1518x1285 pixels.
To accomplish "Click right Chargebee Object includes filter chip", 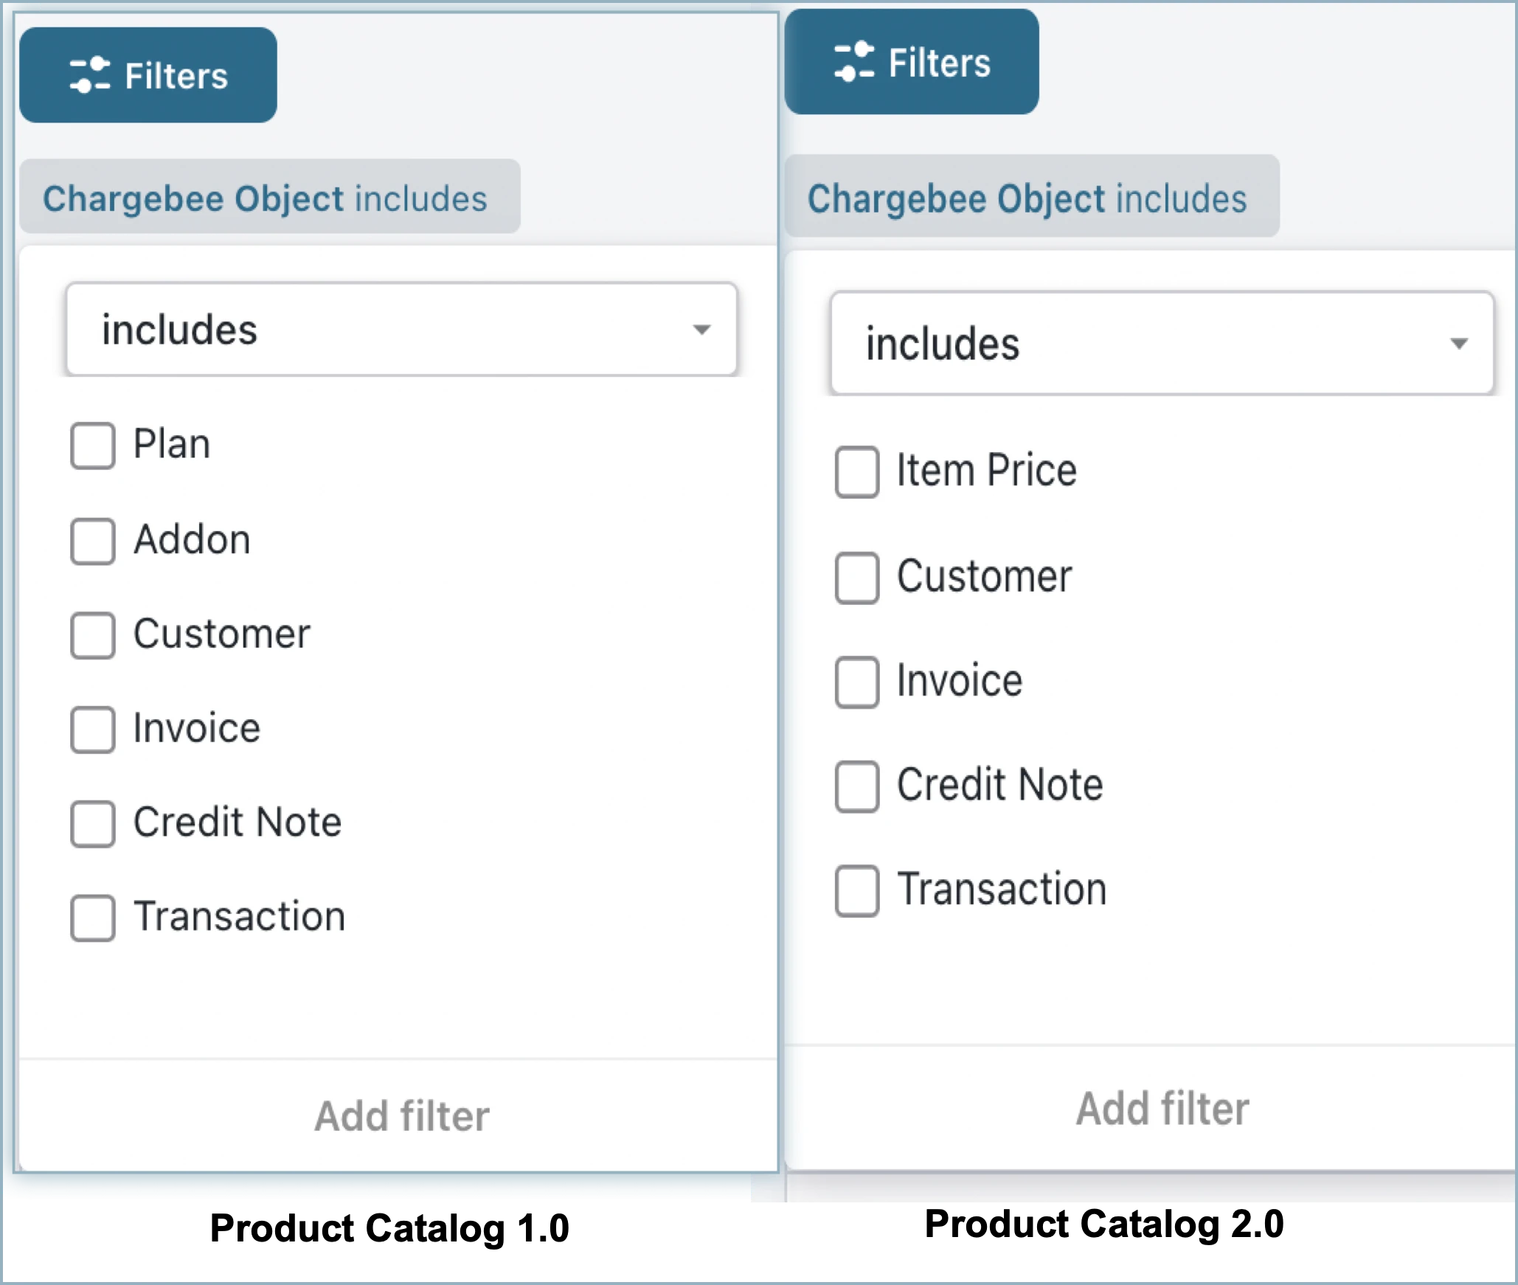I will [1030, 198].
